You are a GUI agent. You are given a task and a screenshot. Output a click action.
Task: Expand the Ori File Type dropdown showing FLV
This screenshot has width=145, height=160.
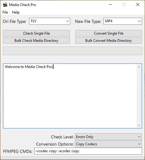point(50,21)
